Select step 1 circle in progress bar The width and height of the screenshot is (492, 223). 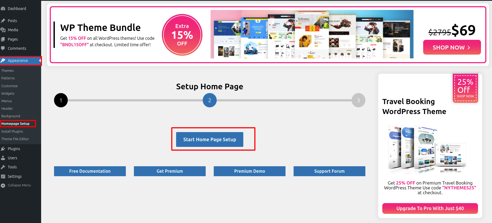pyautogui.click(x=61, y=100)
